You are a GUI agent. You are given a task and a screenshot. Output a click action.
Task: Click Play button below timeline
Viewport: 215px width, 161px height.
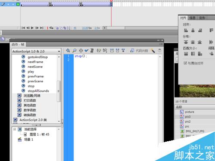point(32,28)
